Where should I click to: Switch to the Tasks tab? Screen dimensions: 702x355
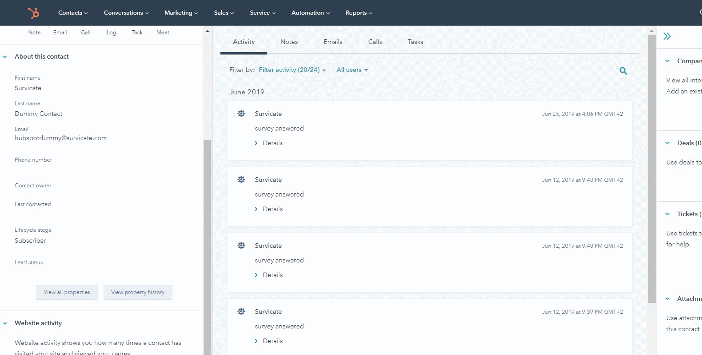coord(415,42)
